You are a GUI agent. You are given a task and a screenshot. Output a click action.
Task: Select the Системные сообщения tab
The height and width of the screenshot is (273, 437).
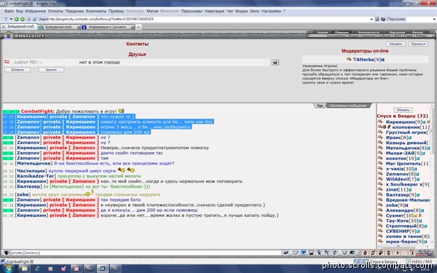(x=348, y=106)
